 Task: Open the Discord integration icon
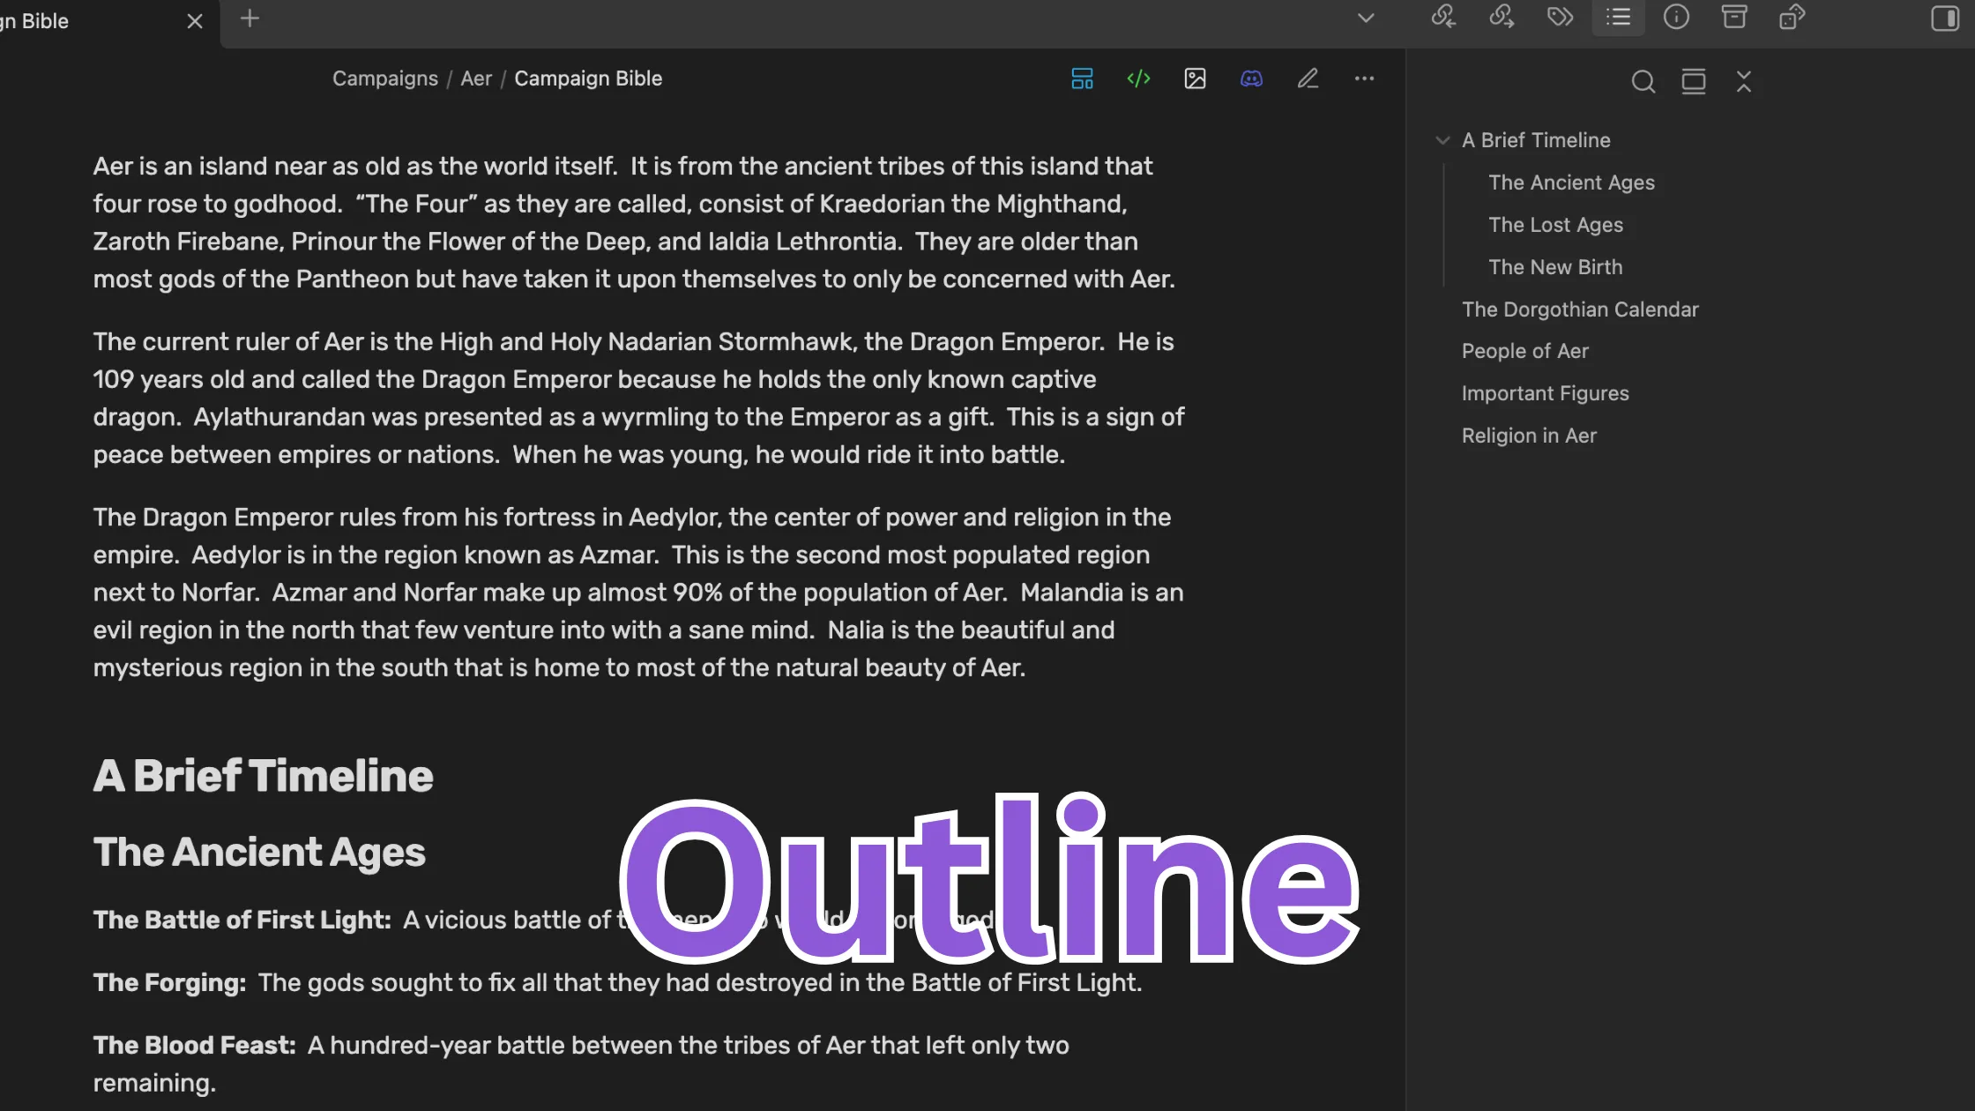click(1251, 78)
